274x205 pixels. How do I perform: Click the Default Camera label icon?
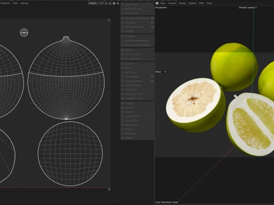coord(256,7)
